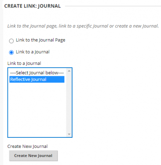This screenshot has height=165, width=161.
Task: Select the '----Select Journal below----' list entry
Action: tap(37, 73)
